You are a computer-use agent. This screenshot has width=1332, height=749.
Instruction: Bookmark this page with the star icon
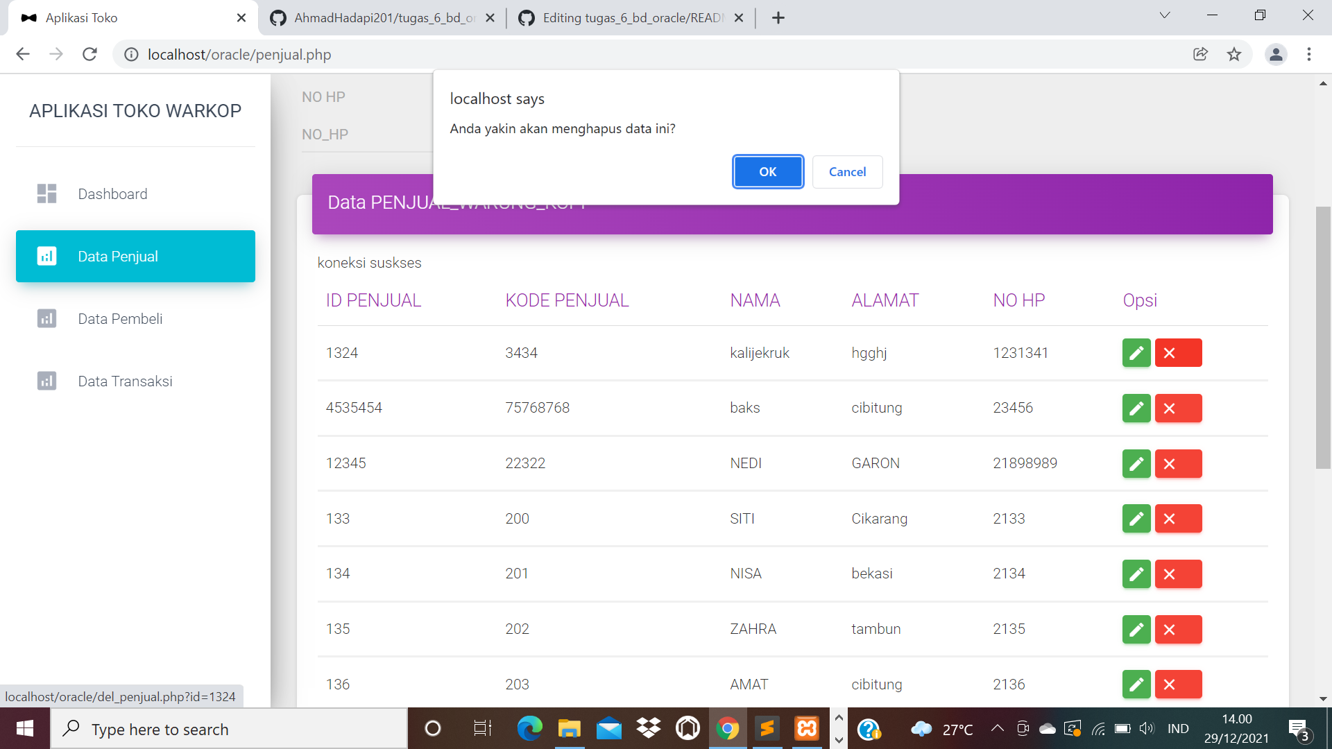pyautogui.click(x=1234, y=54)
